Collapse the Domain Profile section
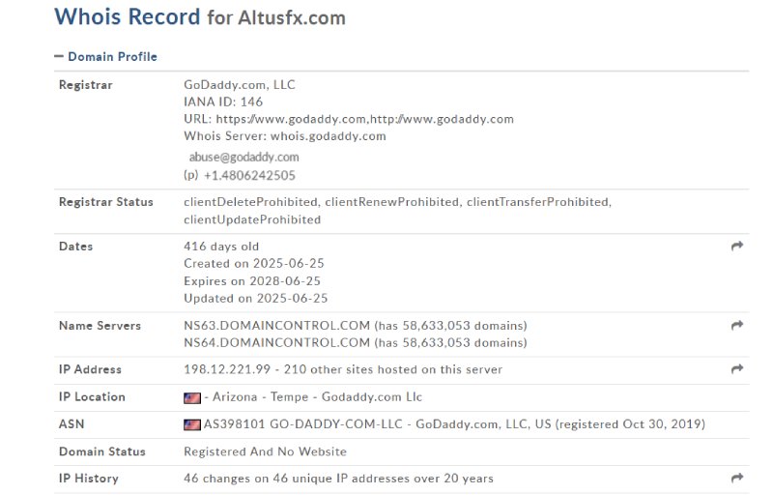 pos(105,57)
